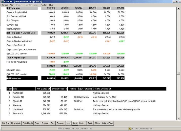Viewport: 181px width, 131px height.
Task: Choose Fit to Height button
Action: (x=28, y=123)
